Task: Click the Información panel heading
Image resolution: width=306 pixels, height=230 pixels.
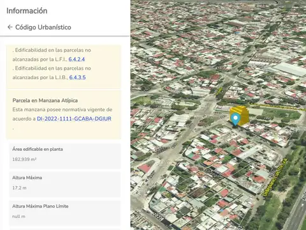Action: [27, 11]
